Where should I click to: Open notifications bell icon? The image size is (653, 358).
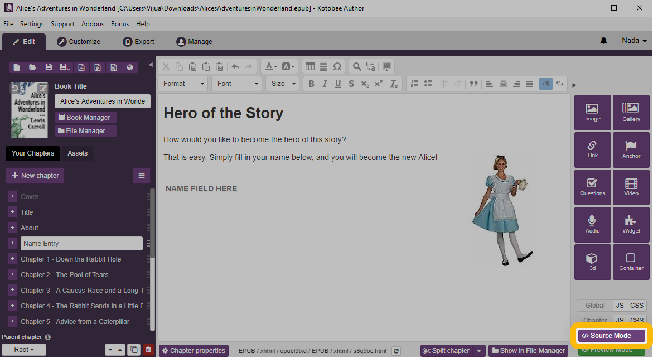point(603,41)
